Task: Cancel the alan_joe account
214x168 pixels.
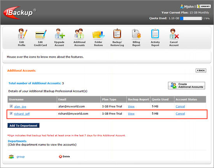Action: [180, 106]
